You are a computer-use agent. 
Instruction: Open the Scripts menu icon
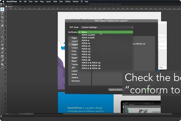click(82, 1)
